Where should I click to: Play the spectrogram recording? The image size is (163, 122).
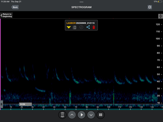pyautogui.click(x=81, y=115)
